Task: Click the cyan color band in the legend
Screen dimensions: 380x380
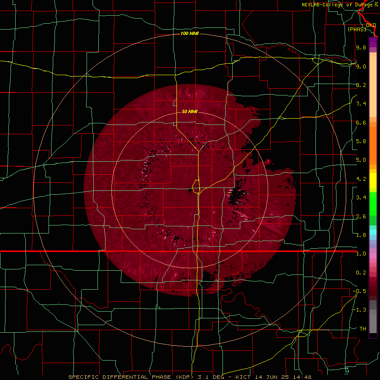Action: (373, 232)
